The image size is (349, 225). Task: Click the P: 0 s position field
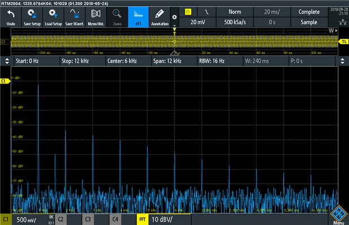click(x=312, y=61)
